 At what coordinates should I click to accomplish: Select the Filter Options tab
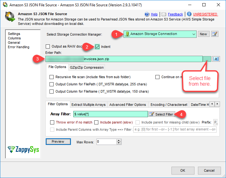point(58,104)
